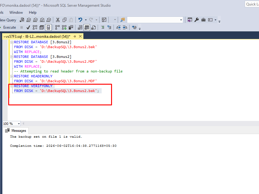Click the Cancel Executing Query stop square
The height and width of the screenshot is (194, 259).
point(22,27)
